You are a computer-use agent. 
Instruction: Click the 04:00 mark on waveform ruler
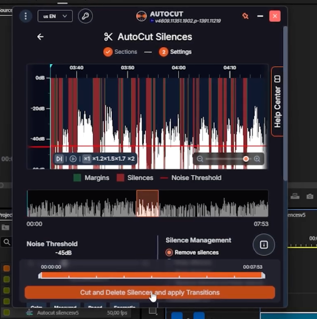(x=179, y=68)
